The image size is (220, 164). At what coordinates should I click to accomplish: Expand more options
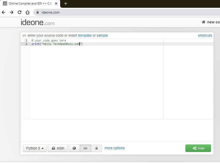point(115,148)
